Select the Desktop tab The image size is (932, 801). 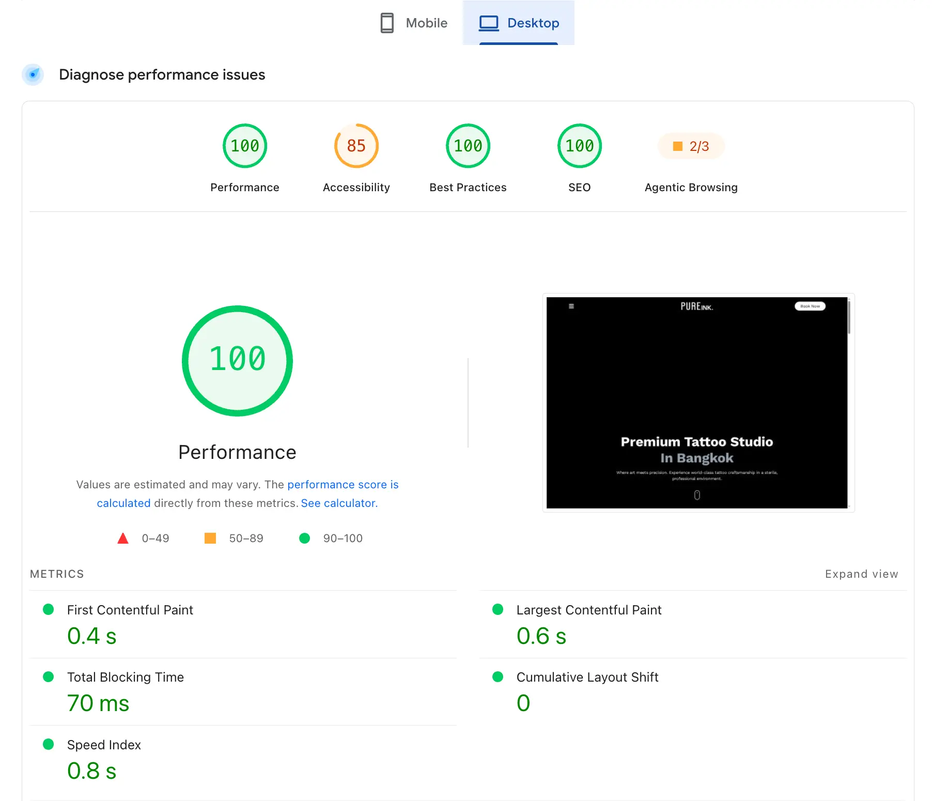coord(519,23)
